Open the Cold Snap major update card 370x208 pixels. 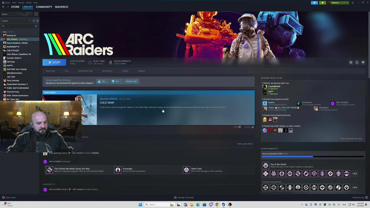pos(149,108)
